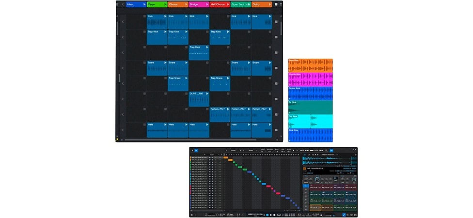The height and width of the screenshot is (218, 473).
Task: Select the teal Fx audio clip
Action: 310,108
